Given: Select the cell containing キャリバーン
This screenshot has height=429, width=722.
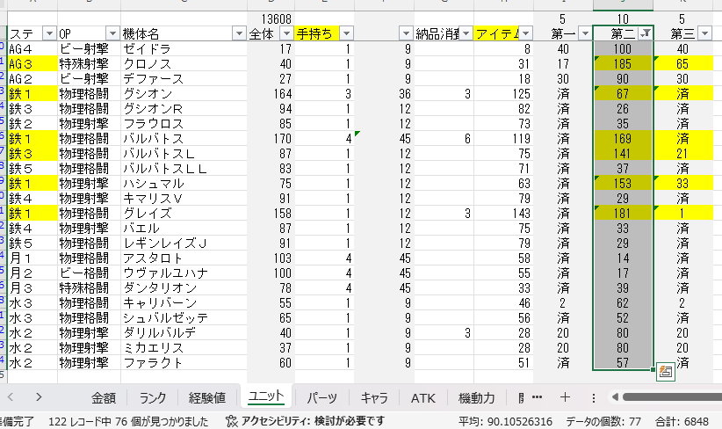Looking at the screenshot, I should (184, 302).
